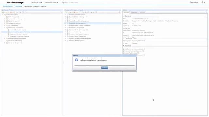Image resolution: width=209 pixels, height=117 pixels.
Task: Collapse the Configuration Folders root node
Action: pos(3,15)
